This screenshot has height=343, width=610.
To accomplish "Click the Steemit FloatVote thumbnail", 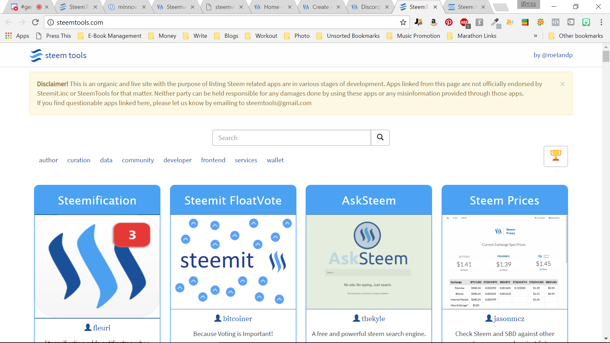I will [x=233, y=262].
